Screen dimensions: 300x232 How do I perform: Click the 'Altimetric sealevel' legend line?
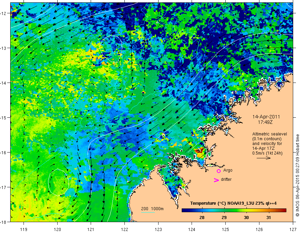[x=270, y=134]
